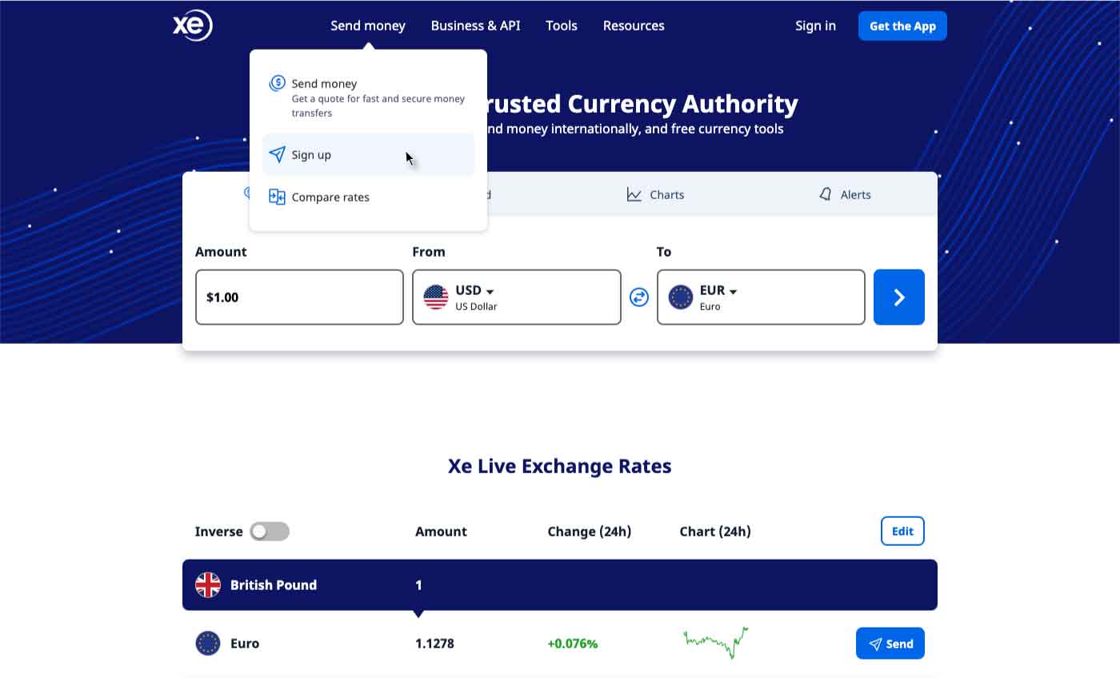1120x693 pixels.
Task: Click the Sign in link
Action: (815, 26)
